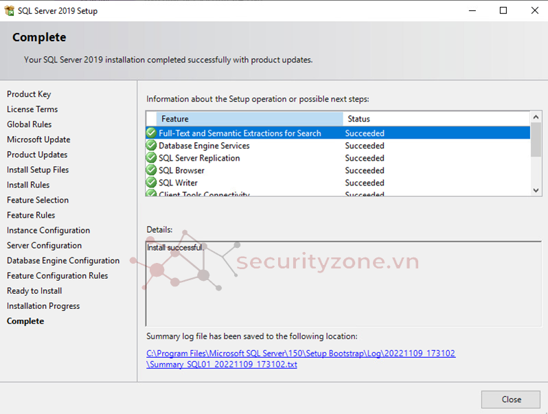Select the Complete step in sidebar
Image resolution: width=548 pixels, height=414 pixels.
(25, 321)
